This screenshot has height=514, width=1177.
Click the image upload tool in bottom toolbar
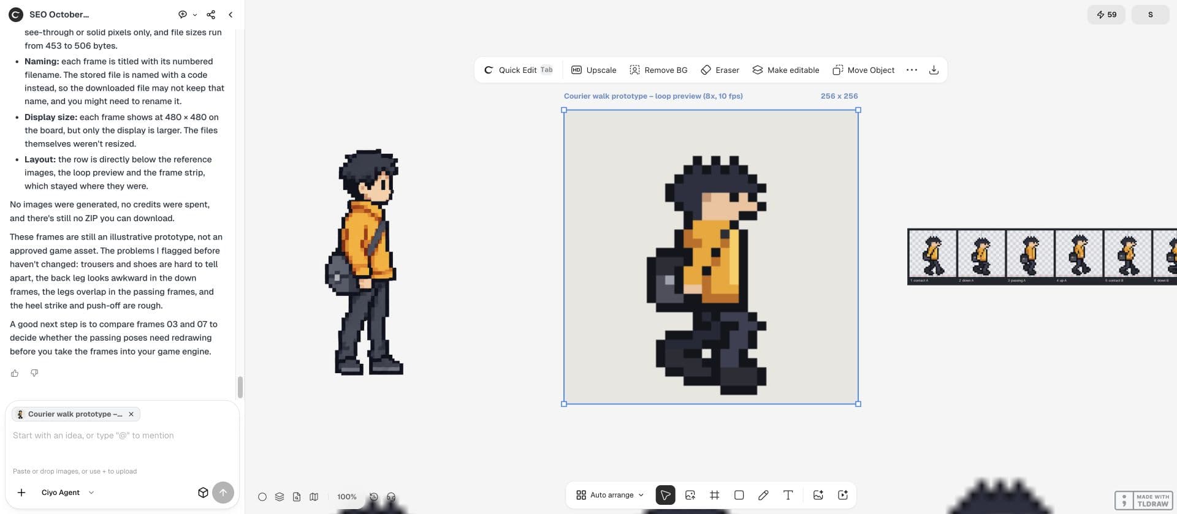(690, 495)
